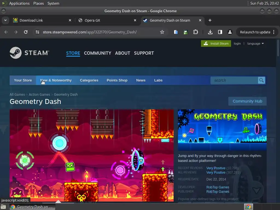Click the Geometry Dash breadcrumb
The width and height of the screenshot is (280, 210).
66,94
